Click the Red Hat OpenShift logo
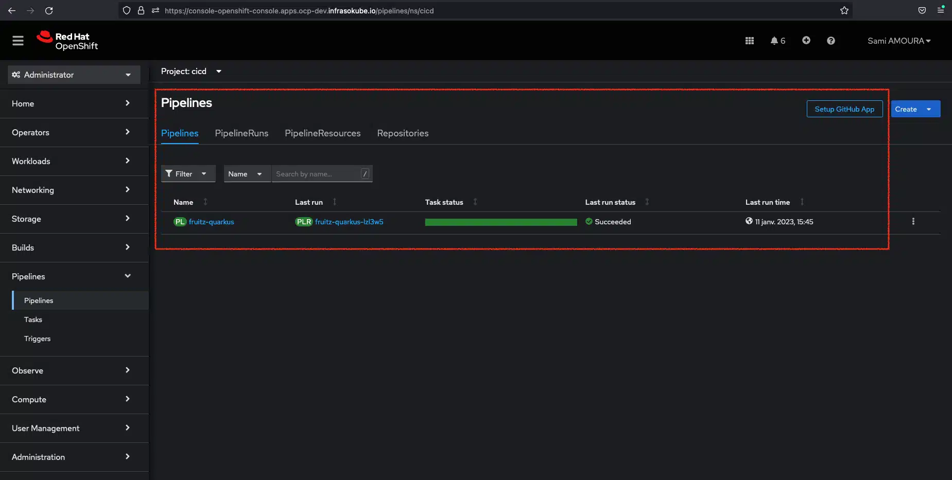Viewport: 952px width, 480px height. pyautogui.click(x=67, y=41)
